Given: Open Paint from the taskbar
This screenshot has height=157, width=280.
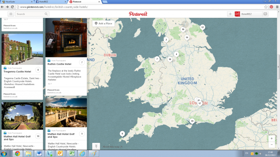Looking at the screenshot, I should [x=94, y=154].
